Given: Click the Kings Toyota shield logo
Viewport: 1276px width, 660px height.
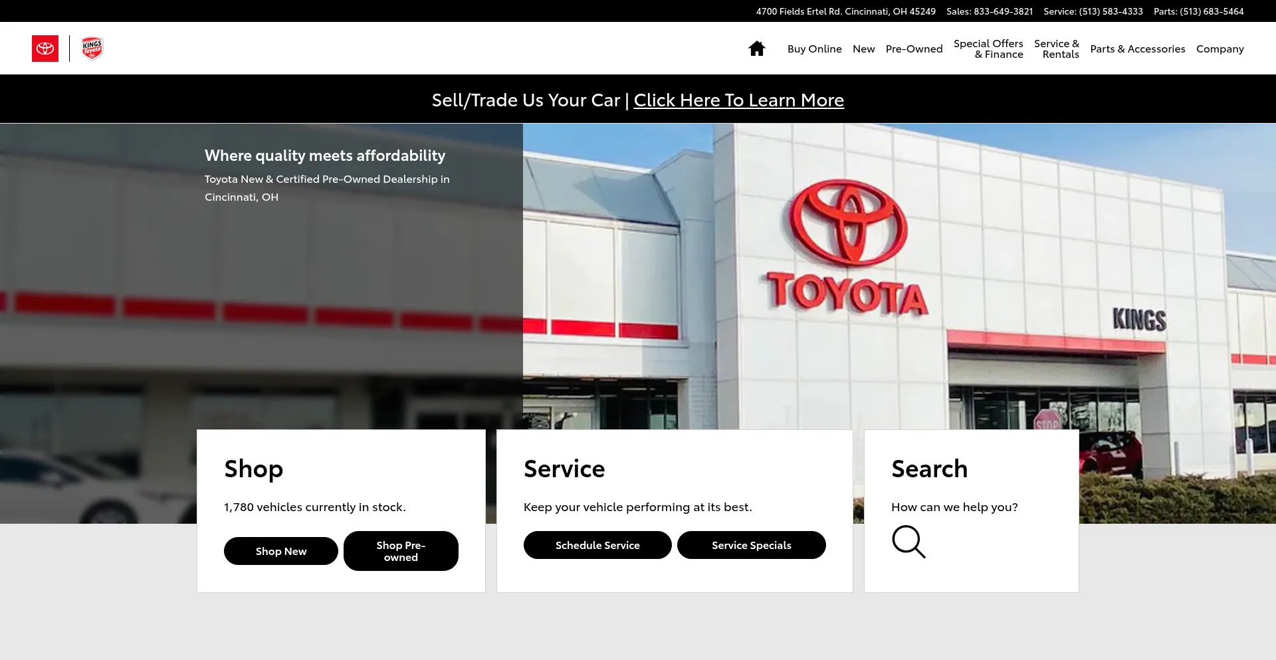Looking at the screenshot, I should [x=92, y=49].
